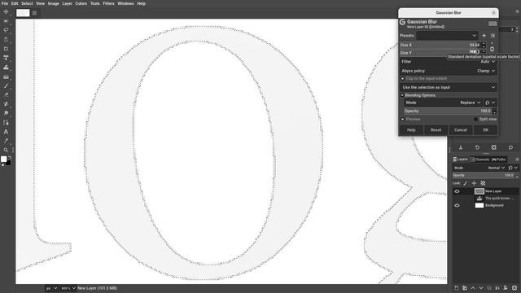Select the Zoom magnifier tool
This screenshot has height=293, width=521.
pos(6,150)
